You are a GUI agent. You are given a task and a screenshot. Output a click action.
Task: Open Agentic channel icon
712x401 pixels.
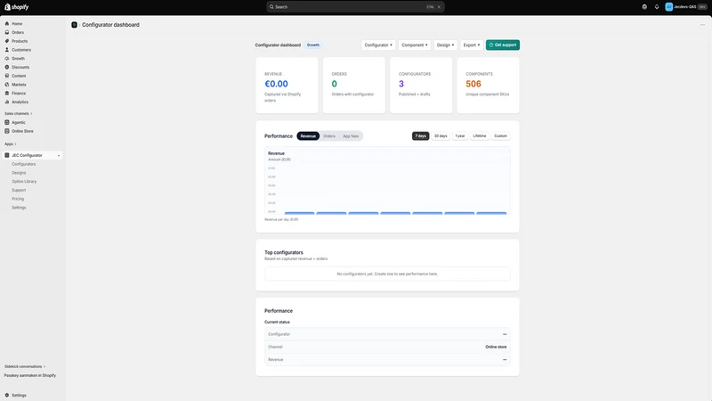[x=7, y=122]
